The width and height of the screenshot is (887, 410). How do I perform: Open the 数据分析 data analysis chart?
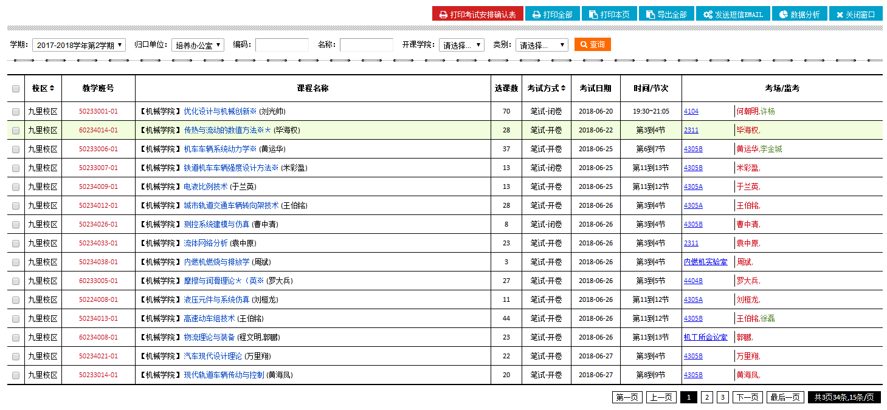[x=799, y=14]
